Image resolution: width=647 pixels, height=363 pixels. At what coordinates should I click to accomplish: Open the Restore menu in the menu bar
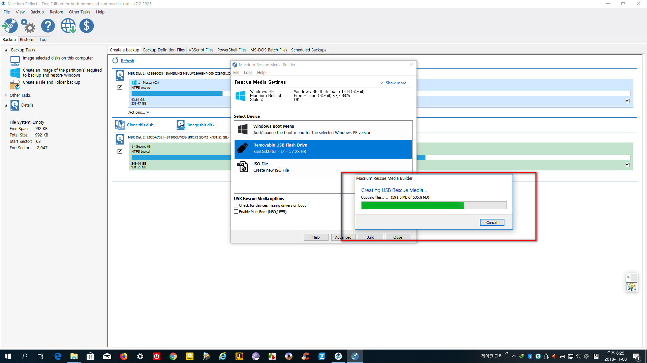point(56,12)
